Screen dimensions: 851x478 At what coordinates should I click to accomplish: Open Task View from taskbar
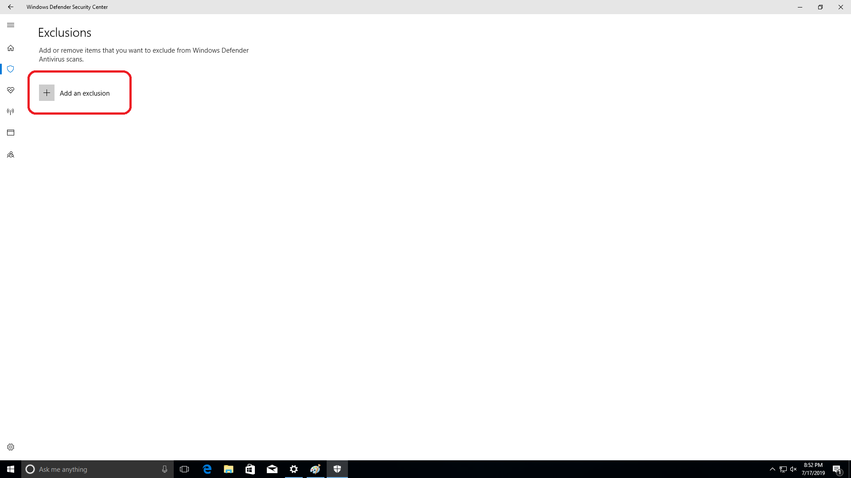coord(184,469)
